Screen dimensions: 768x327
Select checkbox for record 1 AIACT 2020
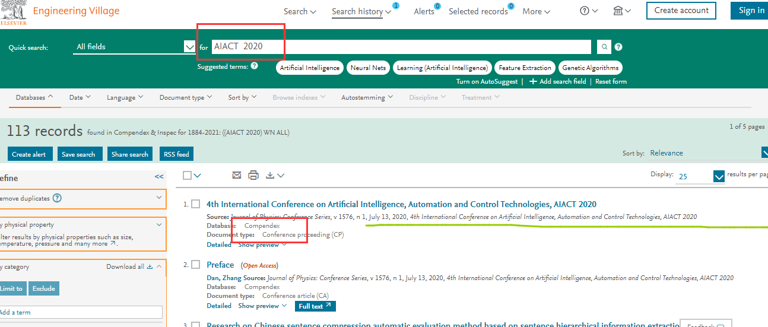click(x=196, y=204)
